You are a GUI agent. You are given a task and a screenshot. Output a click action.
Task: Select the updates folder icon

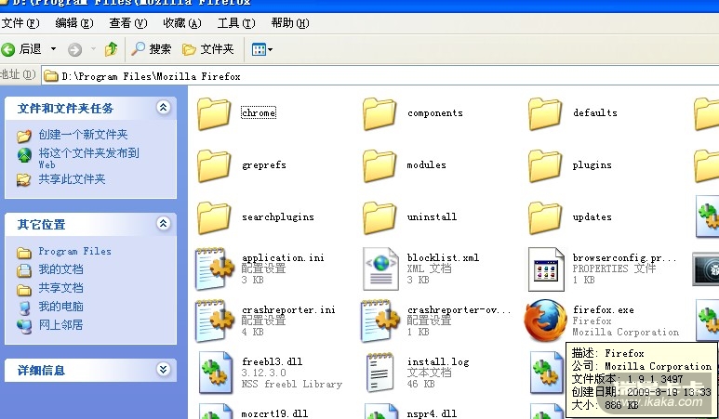click(x=545, y=218)
